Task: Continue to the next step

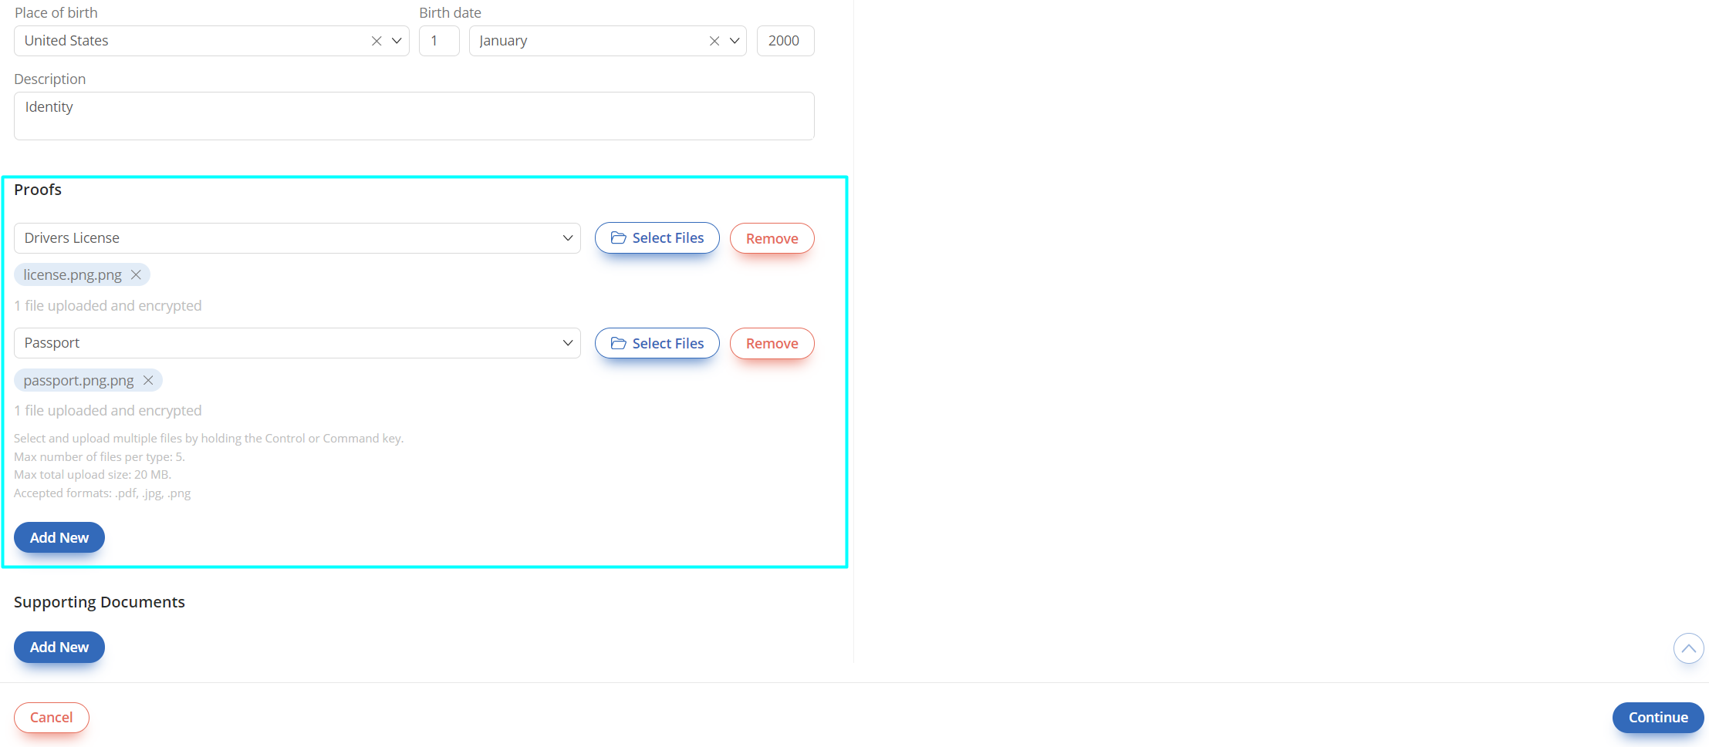Action: click(x=1658, y=717)
